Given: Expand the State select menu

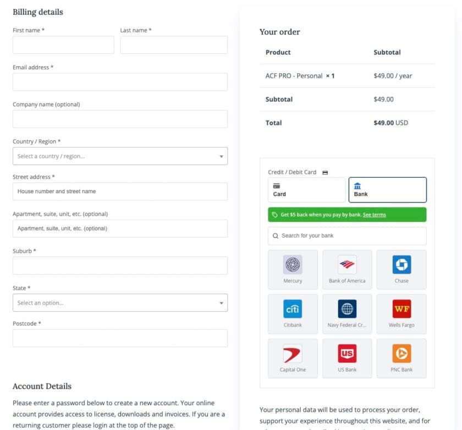Looking at the screenshot, I should 120,303.
